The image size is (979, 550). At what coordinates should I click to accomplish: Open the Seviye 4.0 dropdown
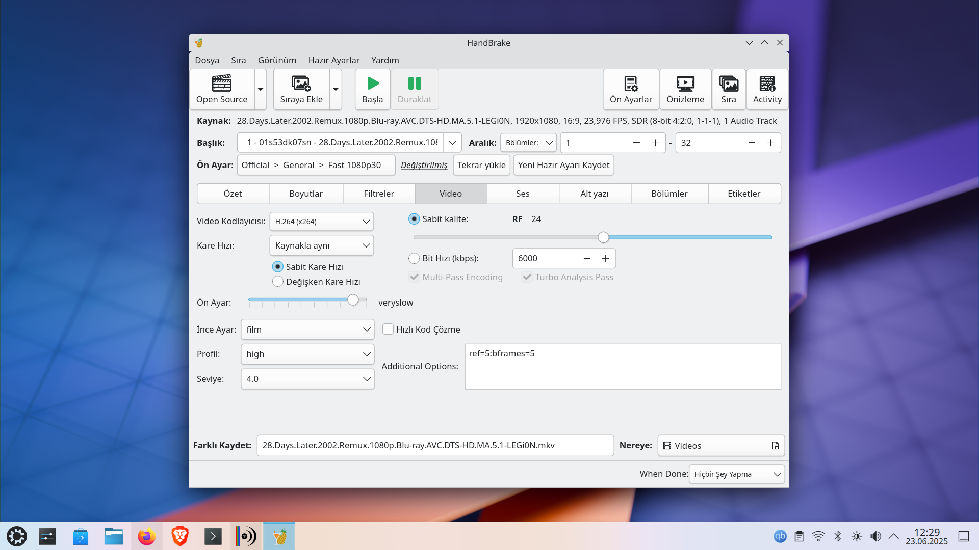(x=307, y=379)
